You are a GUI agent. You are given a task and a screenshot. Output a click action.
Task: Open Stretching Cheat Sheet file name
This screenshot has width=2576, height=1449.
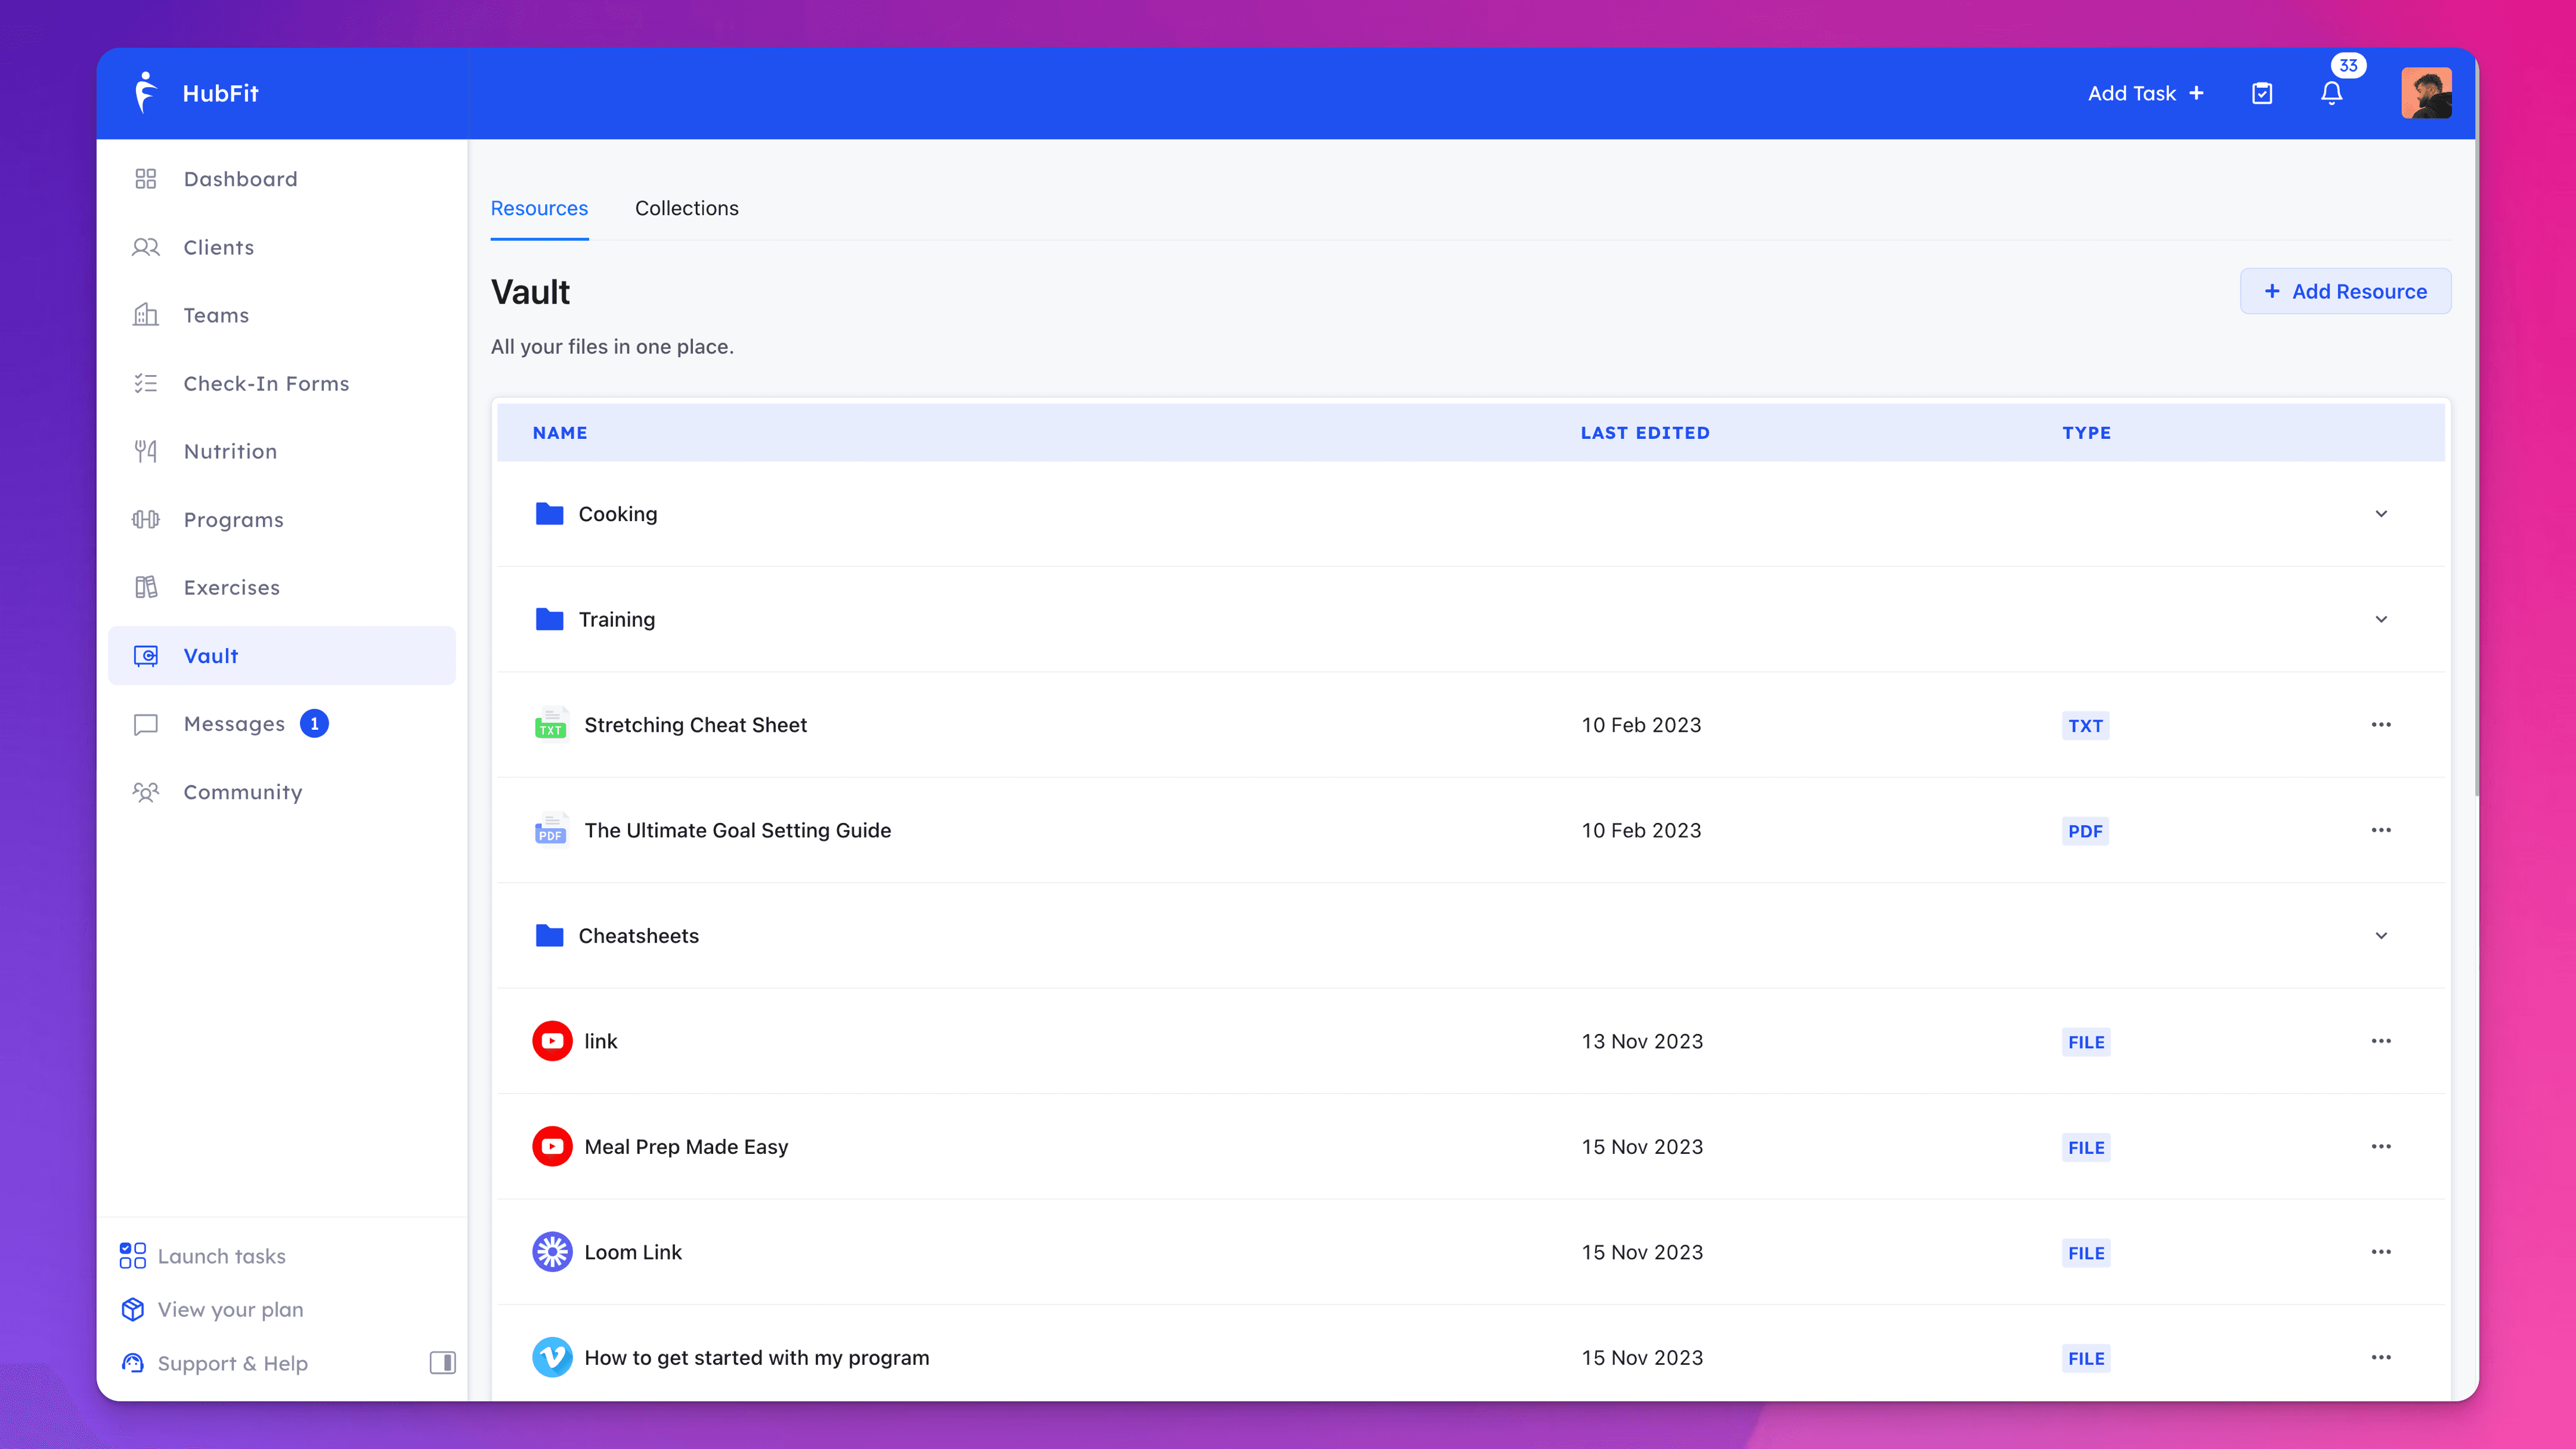[x=695, y=725]
